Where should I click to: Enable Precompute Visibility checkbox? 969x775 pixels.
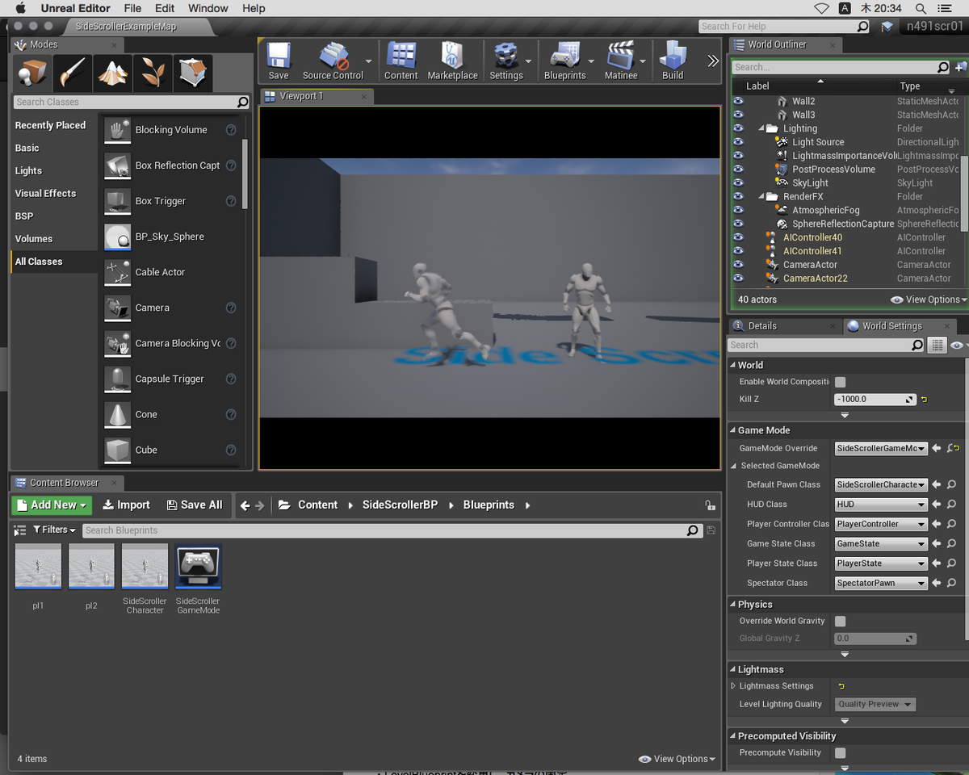click(x=841, y=753)
